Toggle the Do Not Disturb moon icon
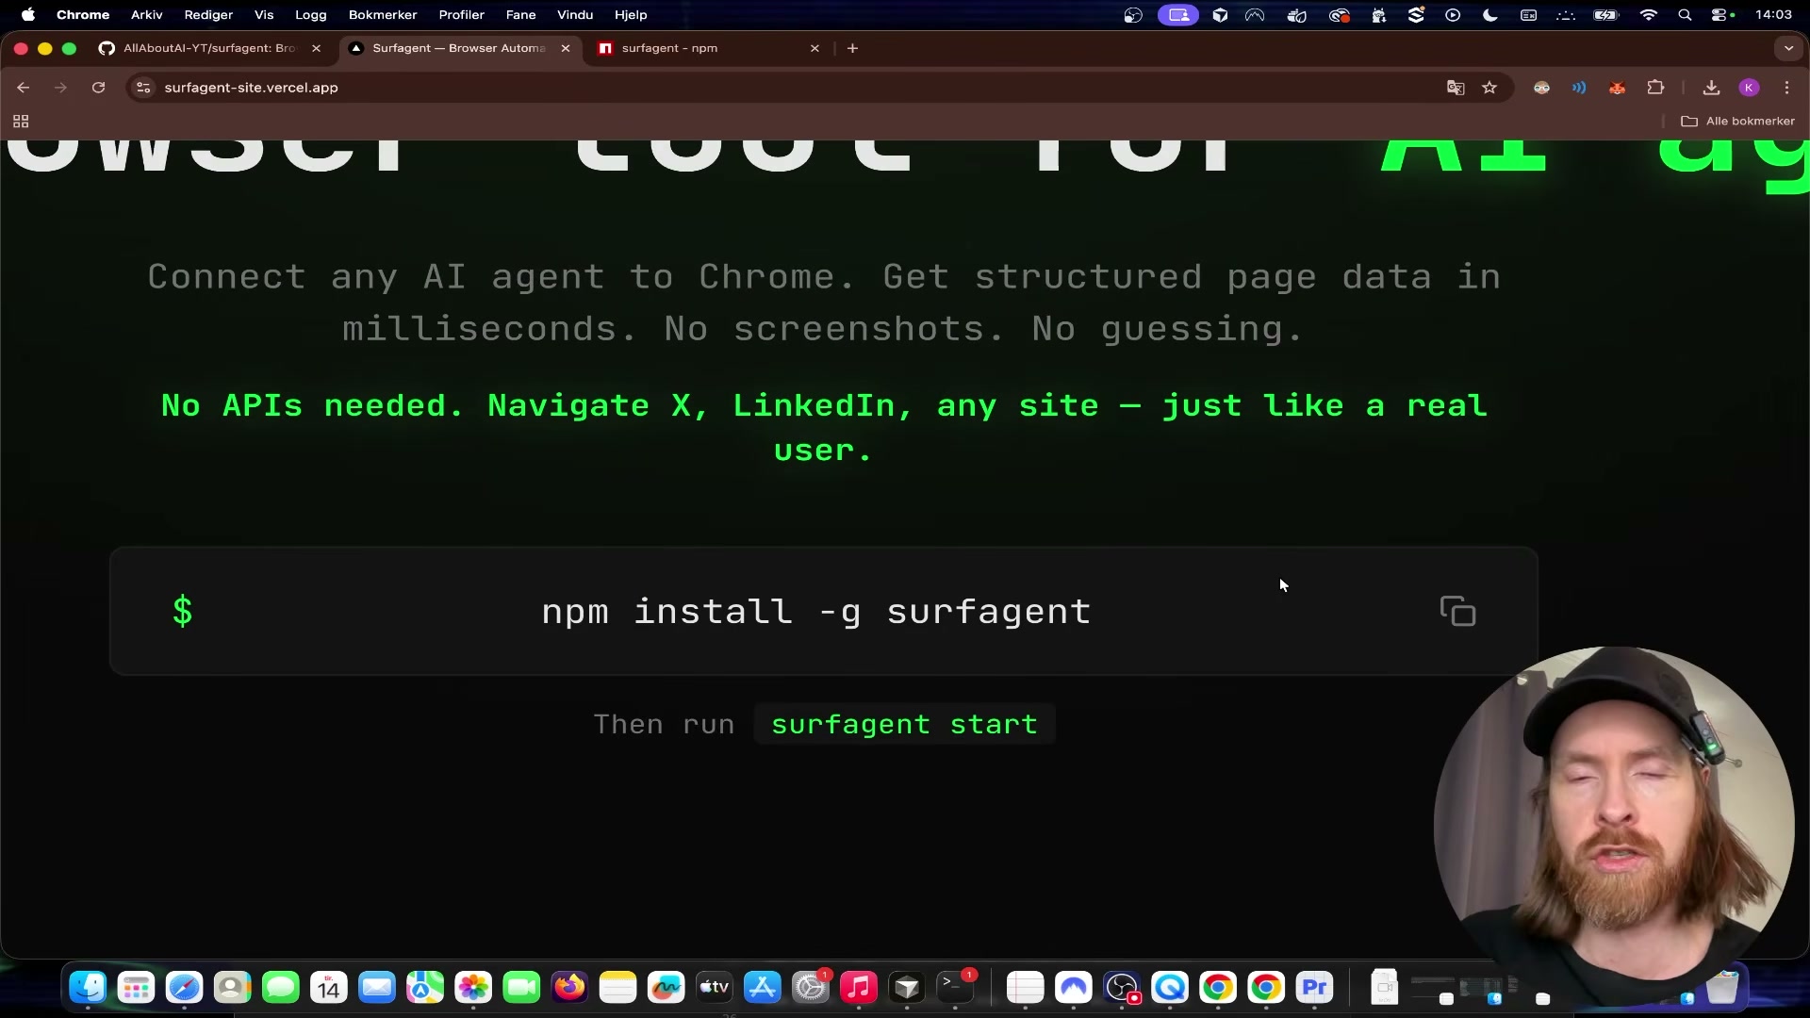1810x1018 pixels. pyautogui.click(x=1489, y=15)
